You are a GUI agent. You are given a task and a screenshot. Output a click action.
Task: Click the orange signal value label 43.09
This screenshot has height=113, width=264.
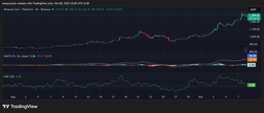pyautogui.click(x=251, y=59)
